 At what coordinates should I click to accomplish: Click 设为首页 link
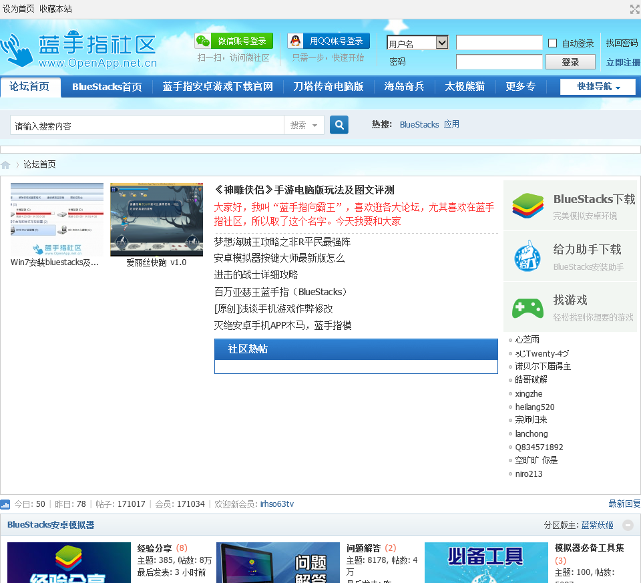tap(19, 9)
